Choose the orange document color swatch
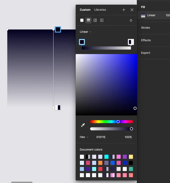This screenshot has width=170, height=183. point(100,163)
